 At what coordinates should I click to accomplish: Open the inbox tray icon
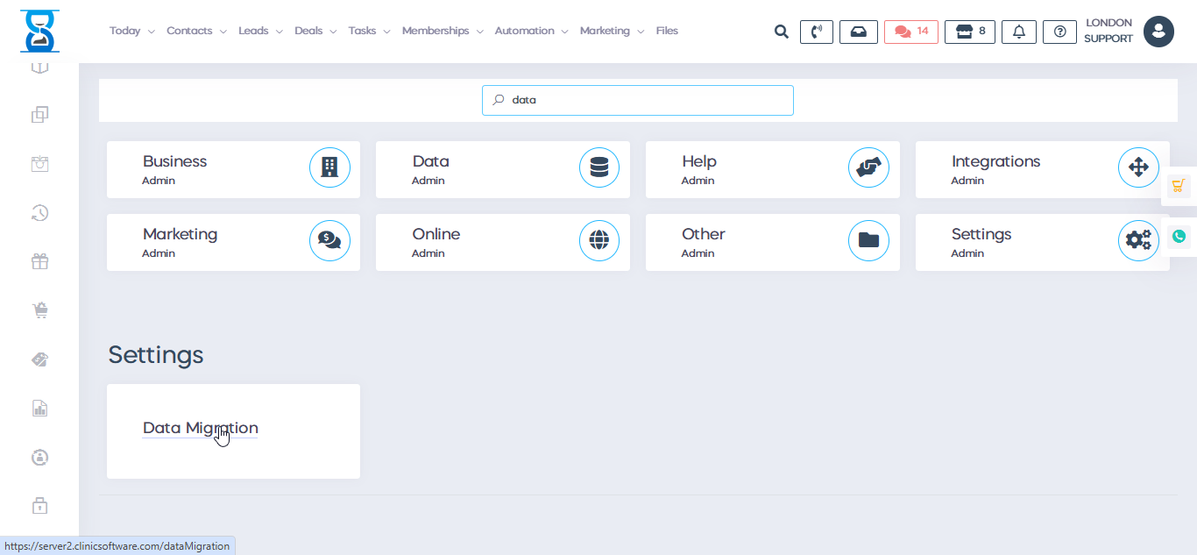(x=858, y=32)
